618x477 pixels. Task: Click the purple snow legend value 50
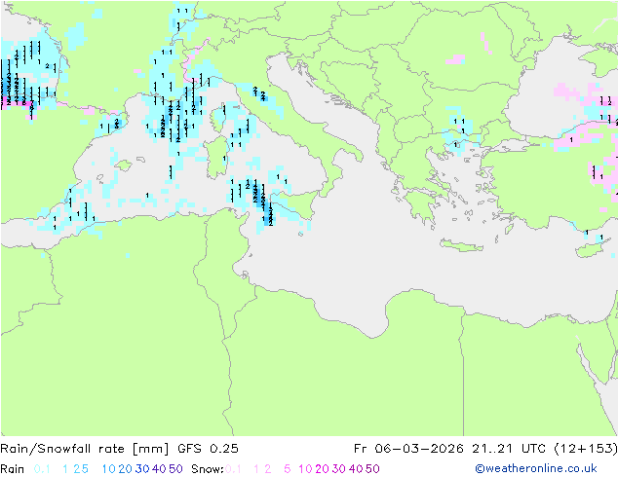[x=372, y=469]
